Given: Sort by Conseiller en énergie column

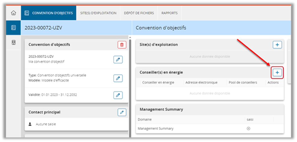Looking at the screenshot, I should tap(158, 83).
